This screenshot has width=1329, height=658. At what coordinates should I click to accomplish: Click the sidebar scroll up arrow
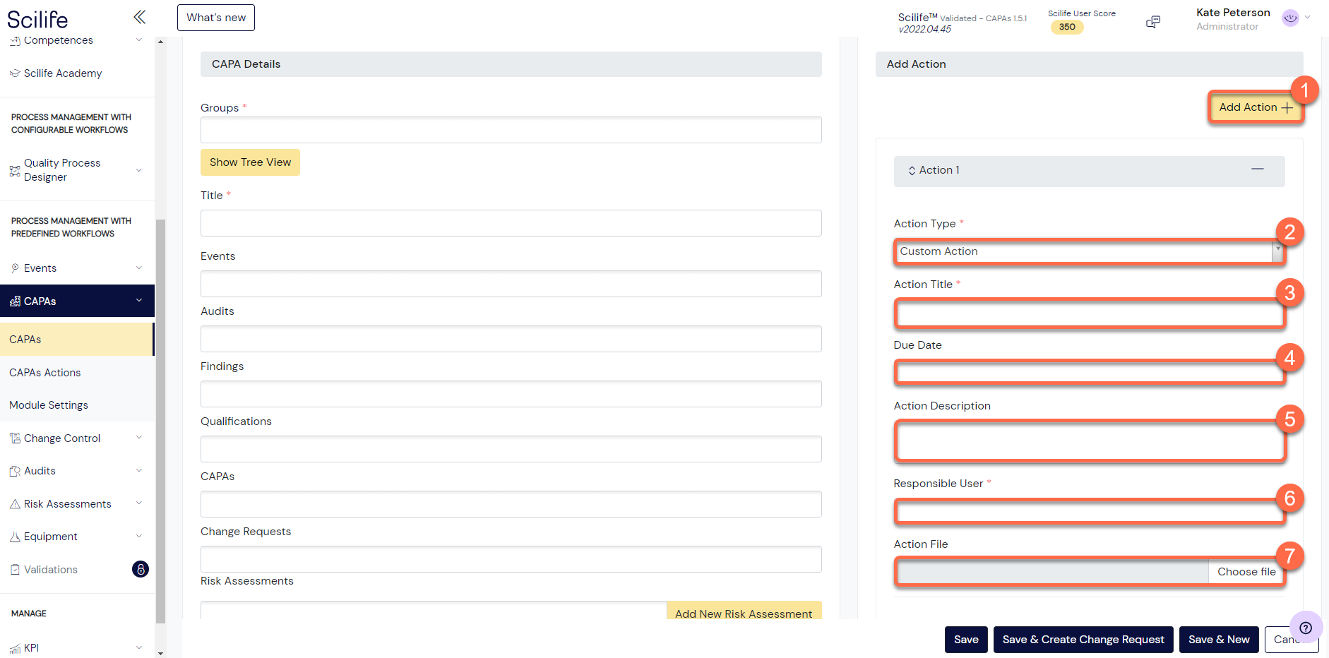(x=160, y=42)
